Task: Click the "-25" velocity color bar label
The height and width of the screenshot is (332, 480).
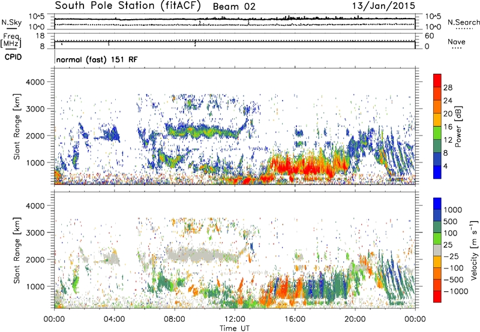Action: coord(451,256)
